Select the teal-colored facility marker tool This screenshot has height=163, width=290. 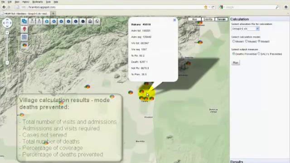click(x=47, y=21)
